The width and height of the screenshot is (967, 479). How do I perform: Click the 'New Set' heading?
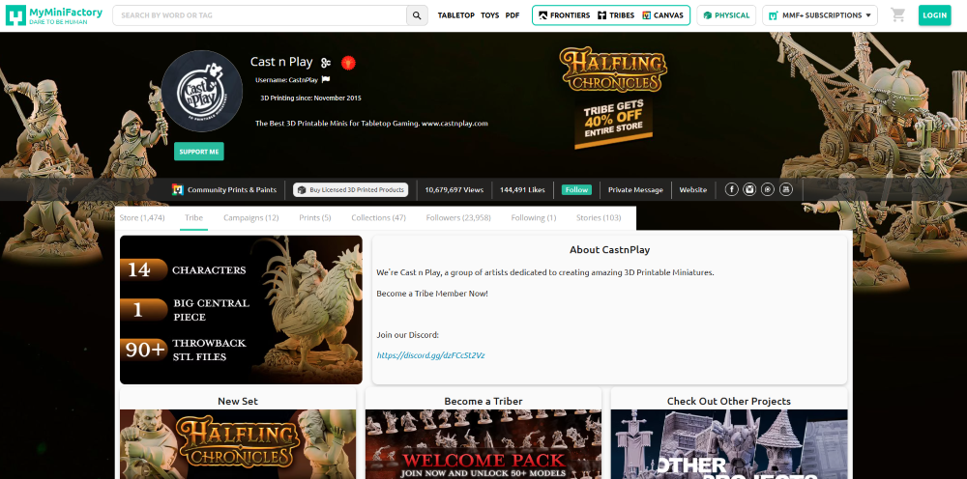coord(238,402)
